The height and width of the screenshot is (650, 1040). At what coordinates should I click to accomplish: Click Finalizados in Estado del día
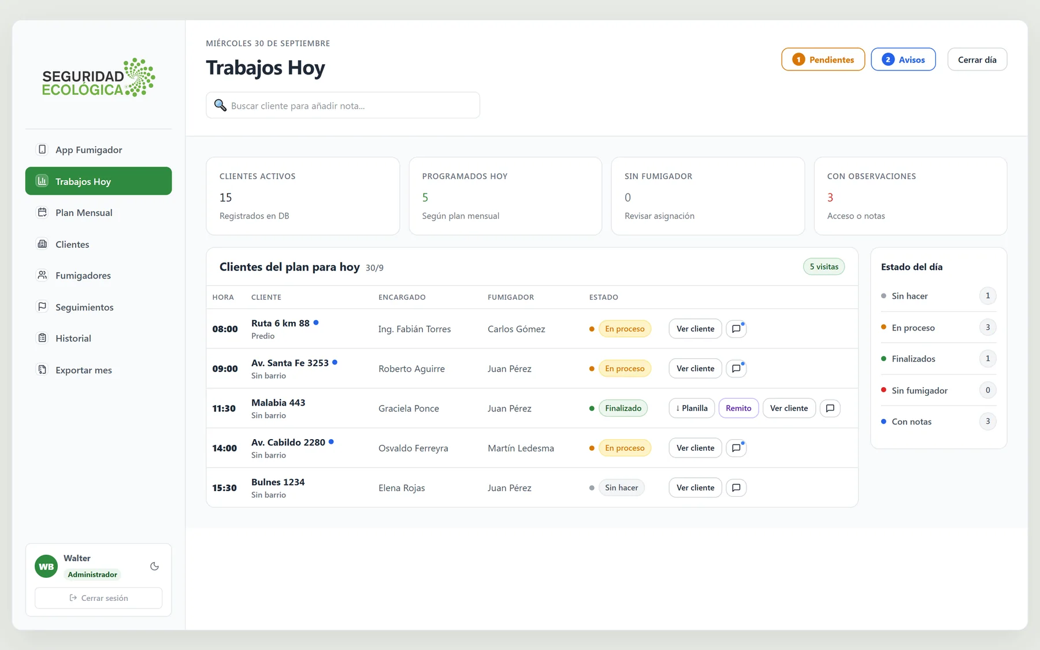pyautogui.click(x=938, y=359)
